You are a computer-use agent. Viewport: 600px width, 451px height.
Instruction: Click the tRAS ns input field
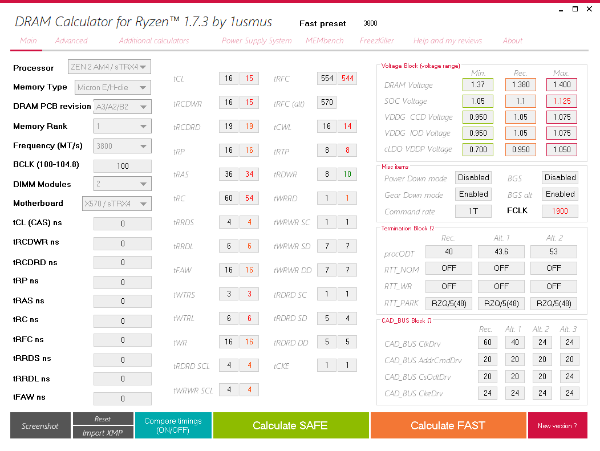tap(123, 301)
